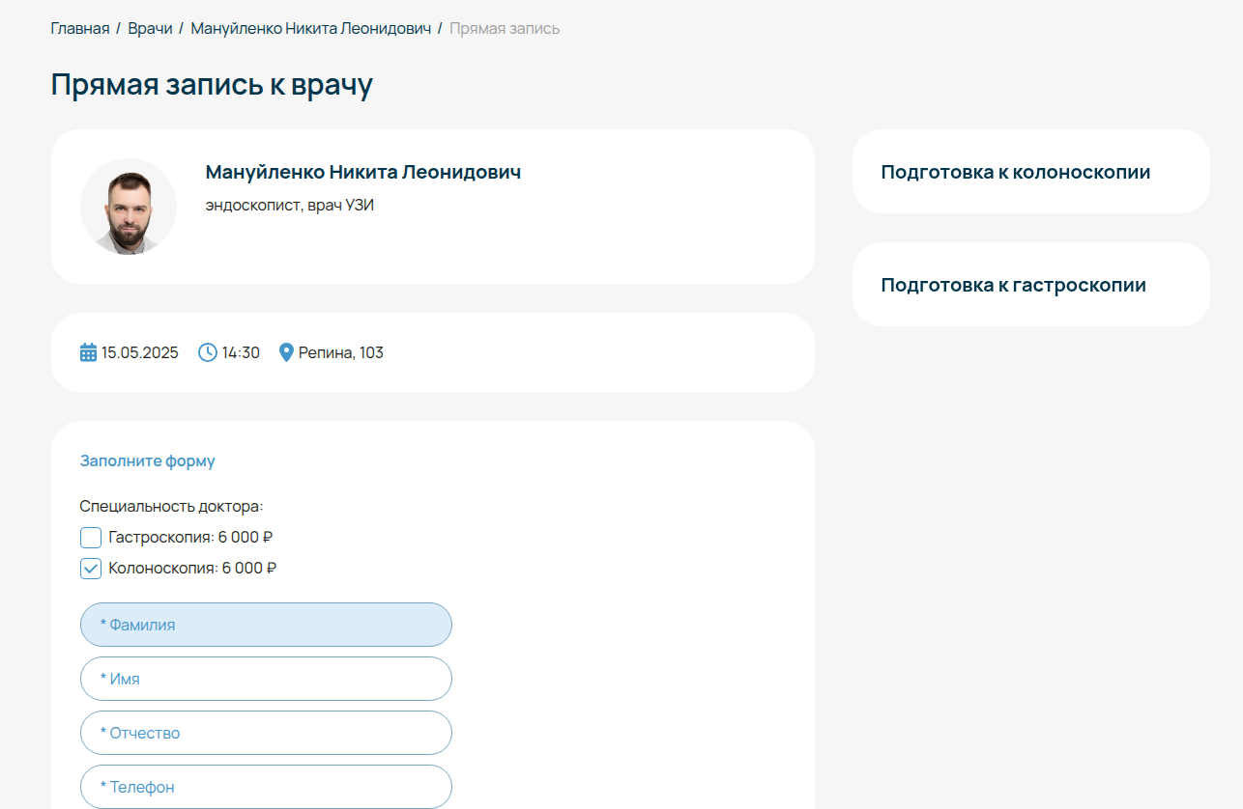Viewport: 1243px width, 809px height.
Task: Click the doctor's name in the profile card
Action: (x=363, y=172)
